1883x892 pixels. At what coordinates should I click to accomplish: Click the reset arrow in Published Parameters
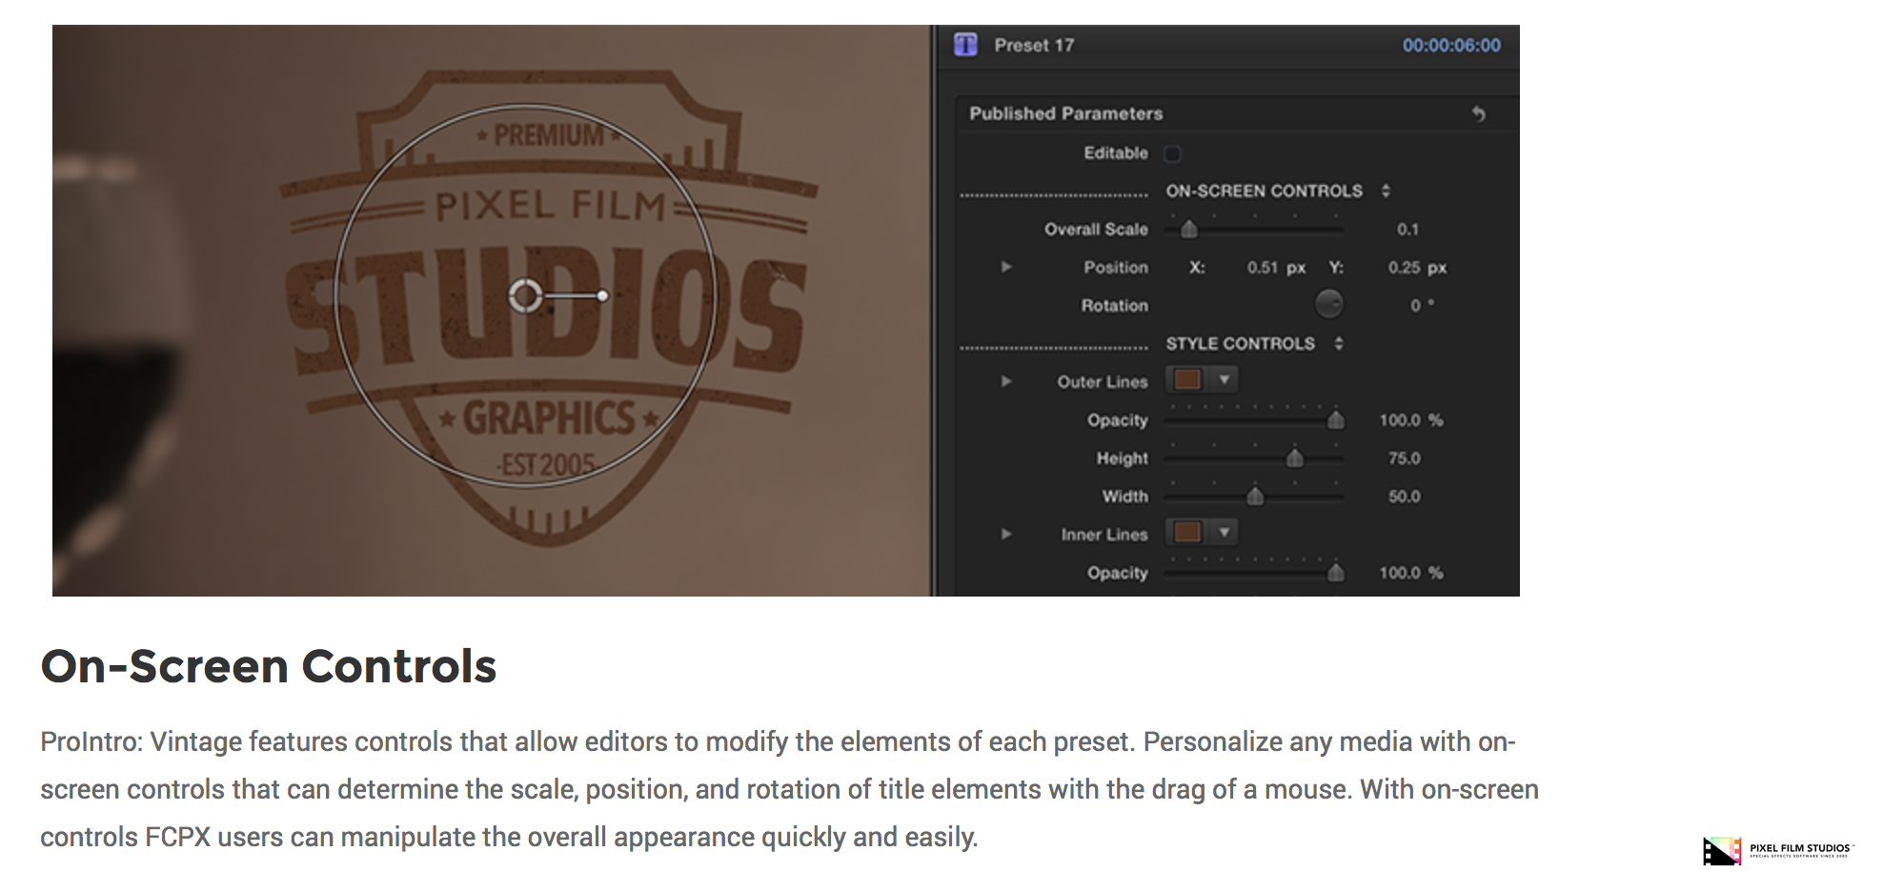(1478, 114)
